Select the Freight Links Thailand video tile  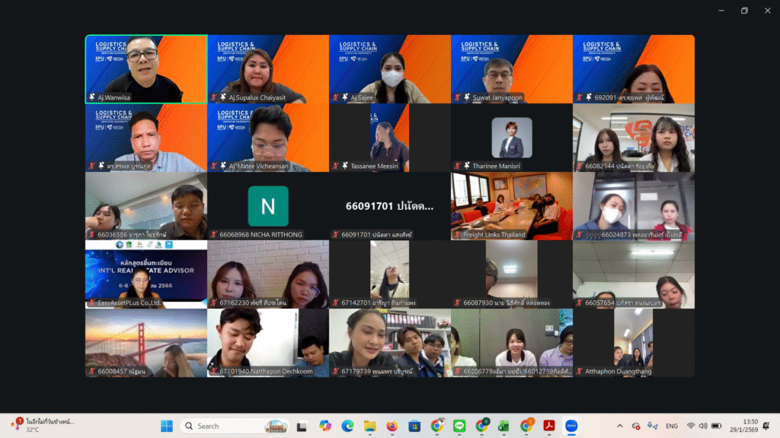[511, 205]
